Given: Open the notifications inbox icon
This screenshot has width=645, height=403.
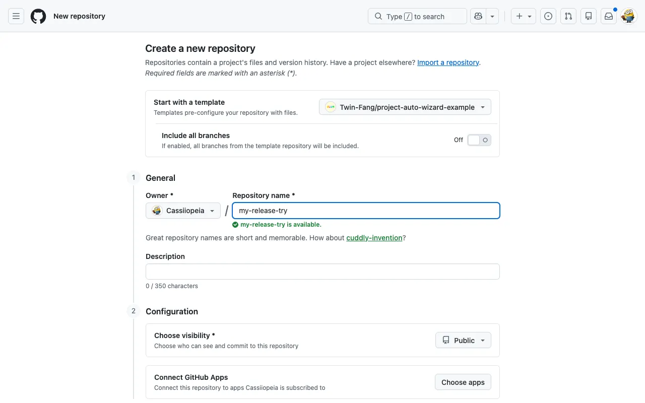Looking at the screenshot, I should (609, 16).
